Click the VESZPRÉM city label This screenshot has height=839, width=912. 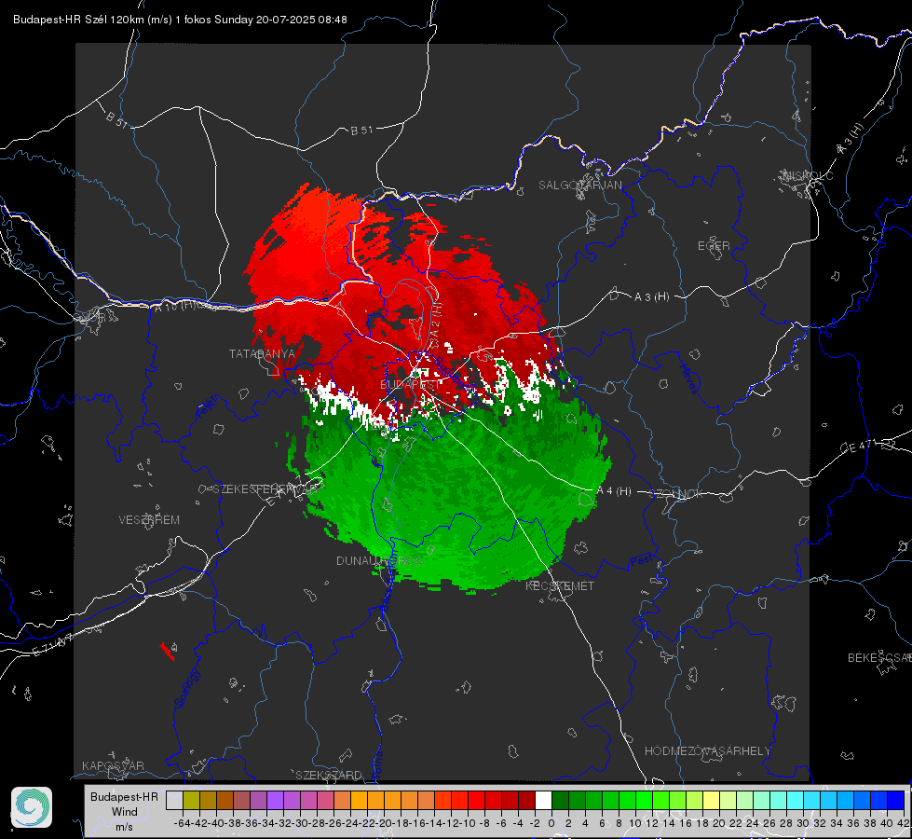click(149, 520)
